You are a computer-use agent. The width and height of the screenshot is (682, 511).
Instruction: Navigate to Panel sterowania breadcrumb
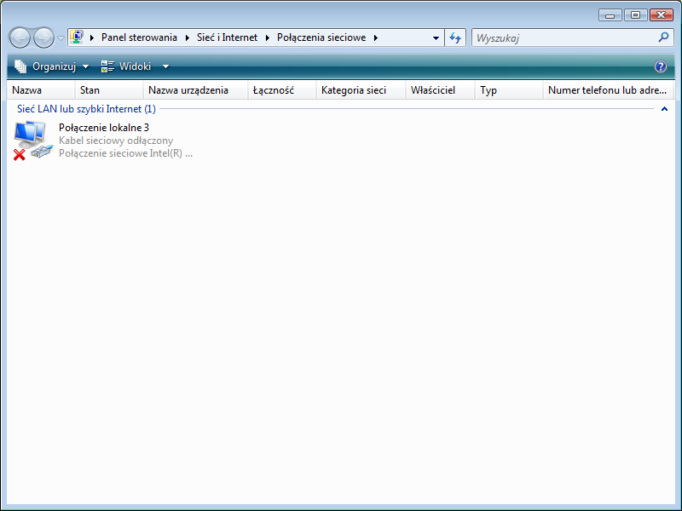(139, 37)
